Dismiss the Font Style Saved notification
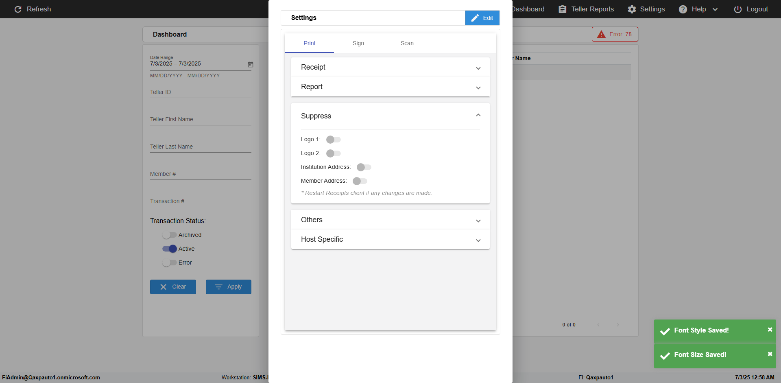 point(770,330)
